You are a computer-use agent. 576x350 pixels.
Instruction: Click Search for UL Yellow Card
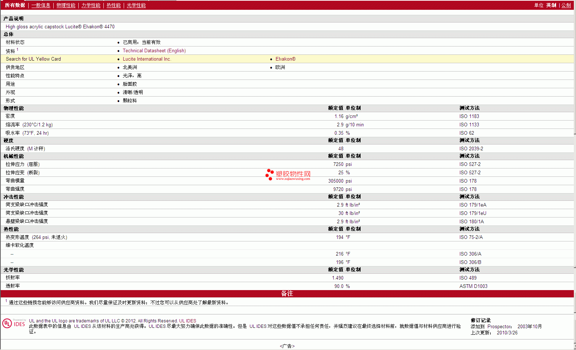(33, 59)
